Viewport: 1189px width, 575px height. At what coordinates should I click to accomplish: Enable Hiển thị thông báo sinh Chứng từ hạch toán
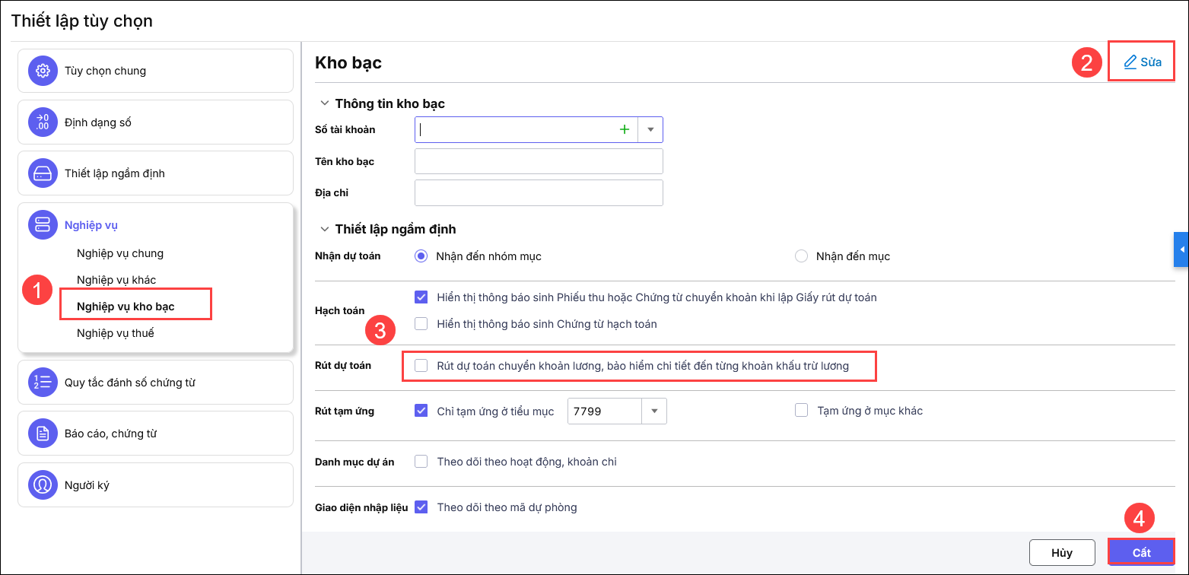421,324
